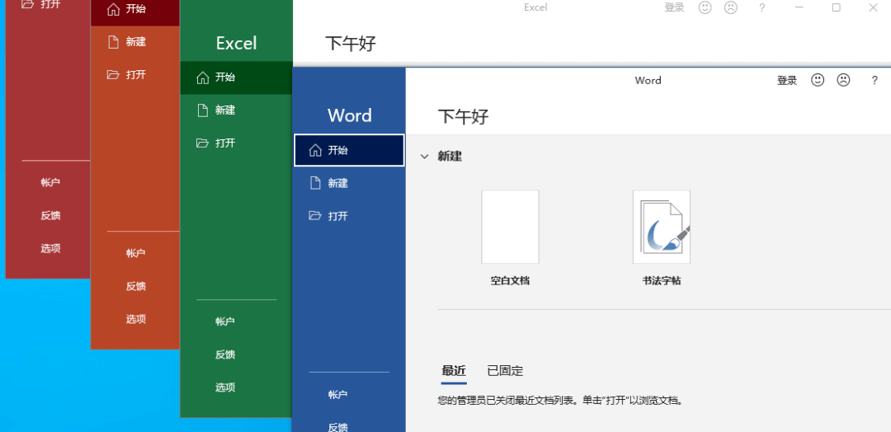Click the Home icon in Word sidebar
This screenshot has height=432, width=891.
tap(314, 150)
